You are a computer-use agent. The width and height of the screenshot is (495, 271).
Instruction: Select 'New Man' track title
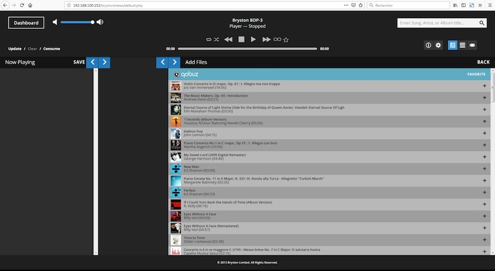[191, 167]
